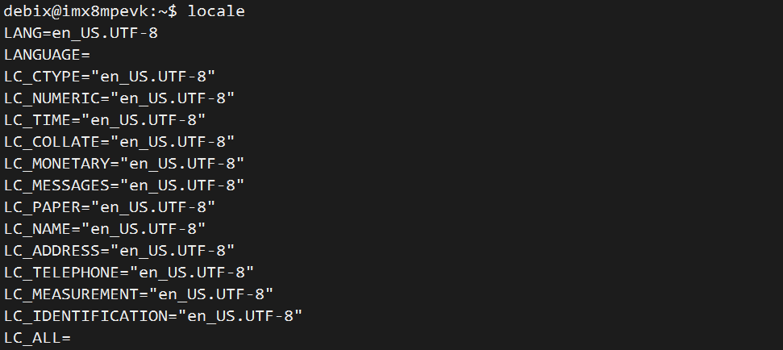Click the LC_ADDRESS output line
The width and height of the screenshot is (783, 350).
click(x=119, y=251)
